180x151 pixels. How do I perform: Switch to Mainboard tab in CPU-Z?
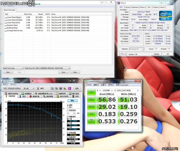(135, 7)
